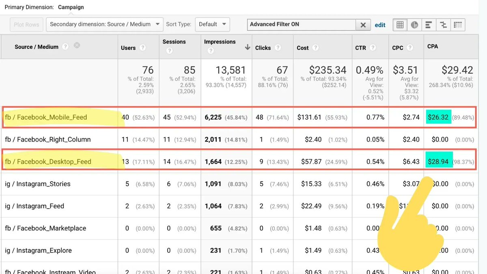Screen dimensions: 487x274
Task: Open help icon next to CTR
Action: (x=373, y=47)
